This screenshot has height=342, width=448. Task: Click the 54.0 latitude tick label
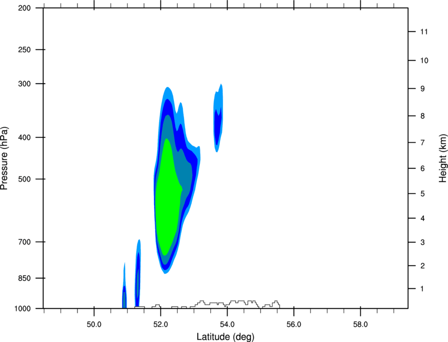point(227,325)
